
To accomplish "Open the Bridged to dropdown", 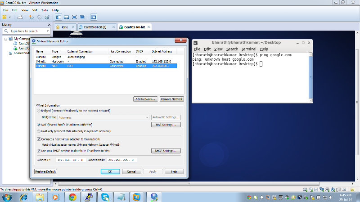I will click(x=103, y=117).
